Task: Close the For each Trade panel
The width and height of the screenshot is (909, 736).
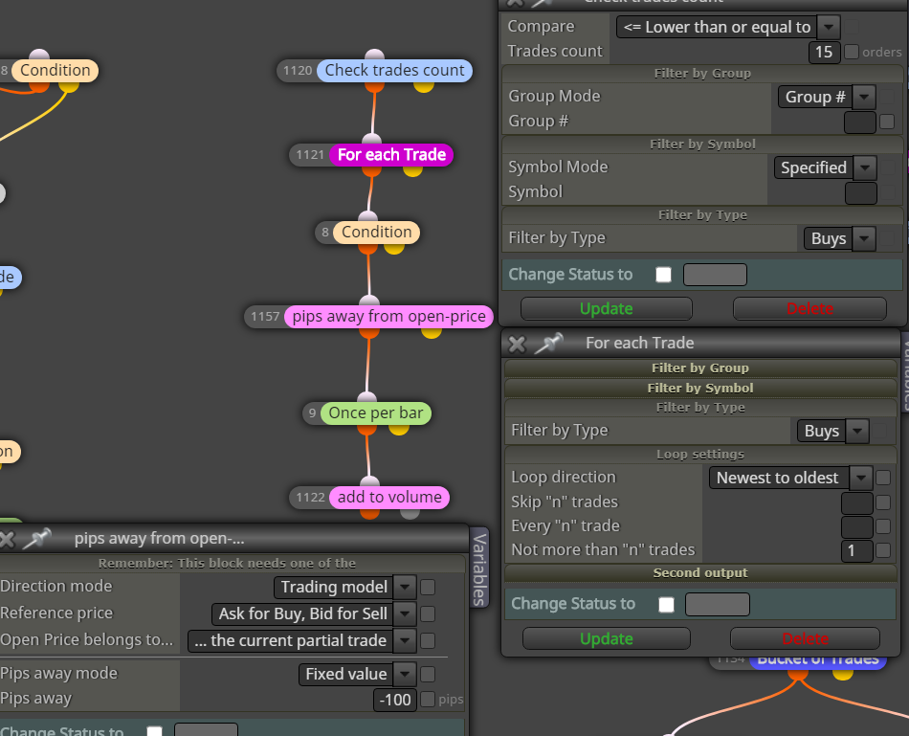Action: [517, 345]
